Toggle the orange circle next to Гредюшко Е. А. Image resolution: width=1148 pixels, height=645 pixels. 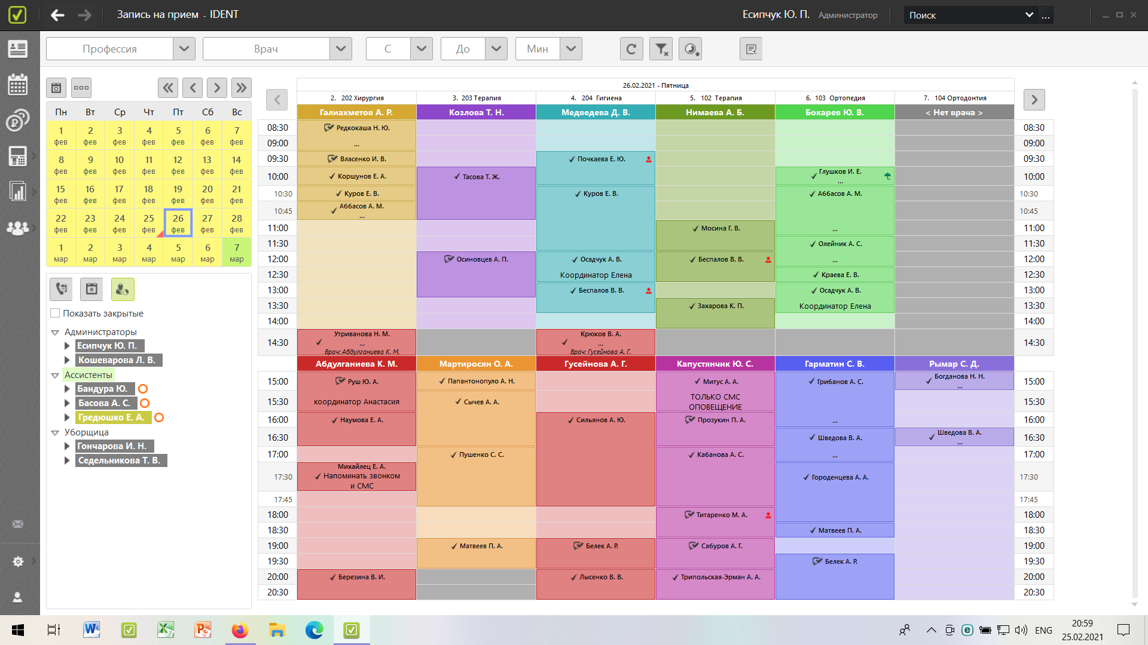[159, 417]
